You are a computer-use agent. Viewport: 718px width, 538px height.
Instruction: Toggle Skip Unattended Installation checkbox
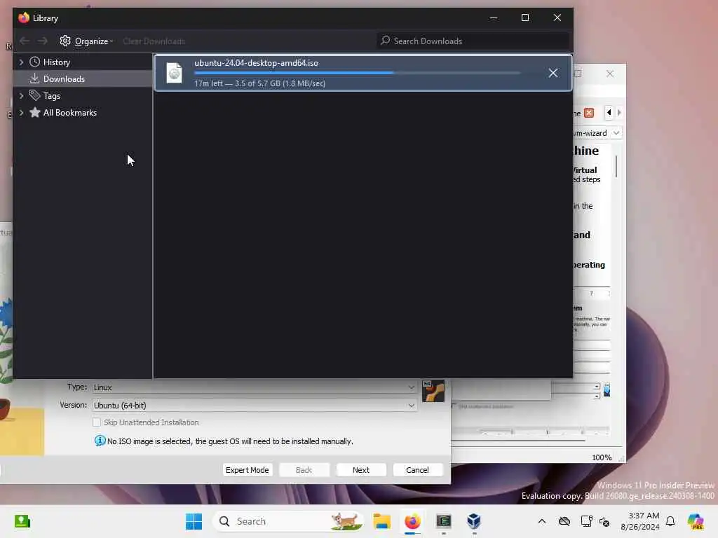(x=96, y=422)
